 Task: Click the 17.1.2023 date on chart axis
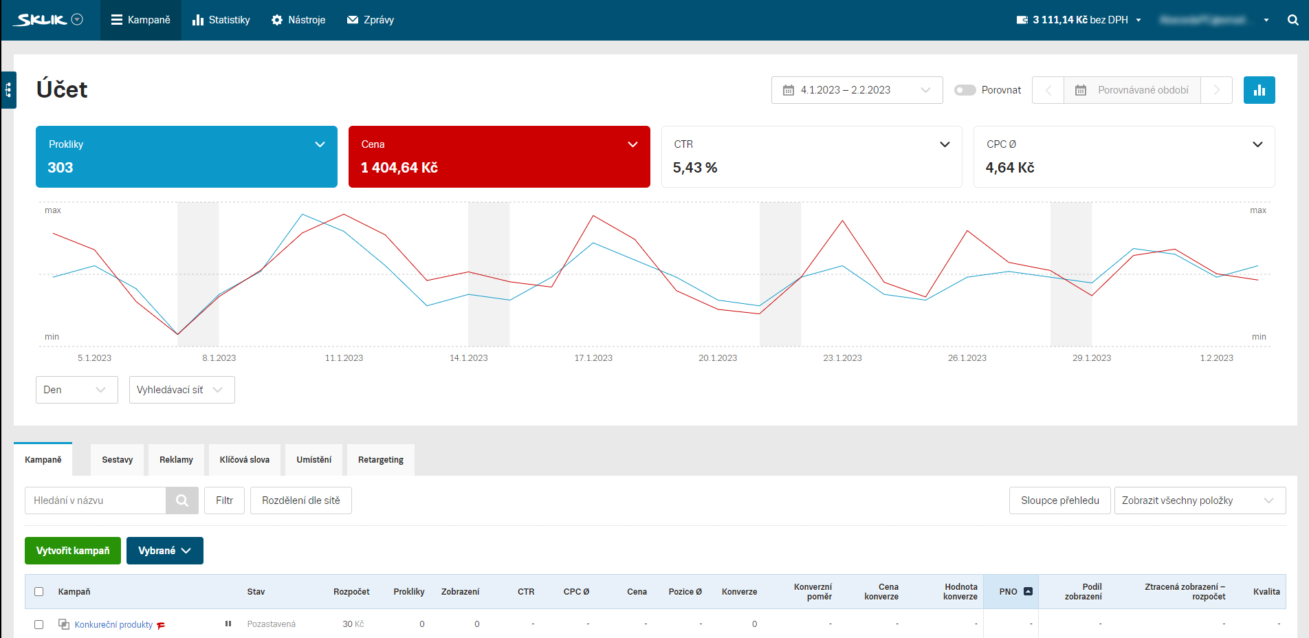point(593,358)
